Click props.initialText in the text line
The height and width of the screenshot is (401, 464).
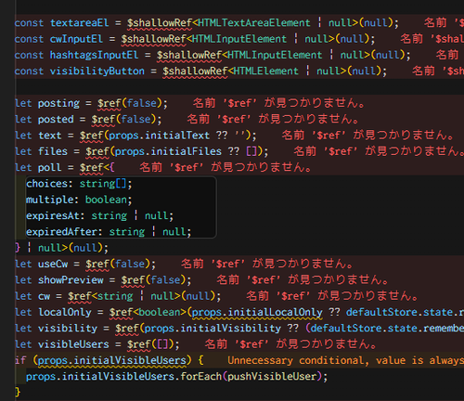point(159,136)
